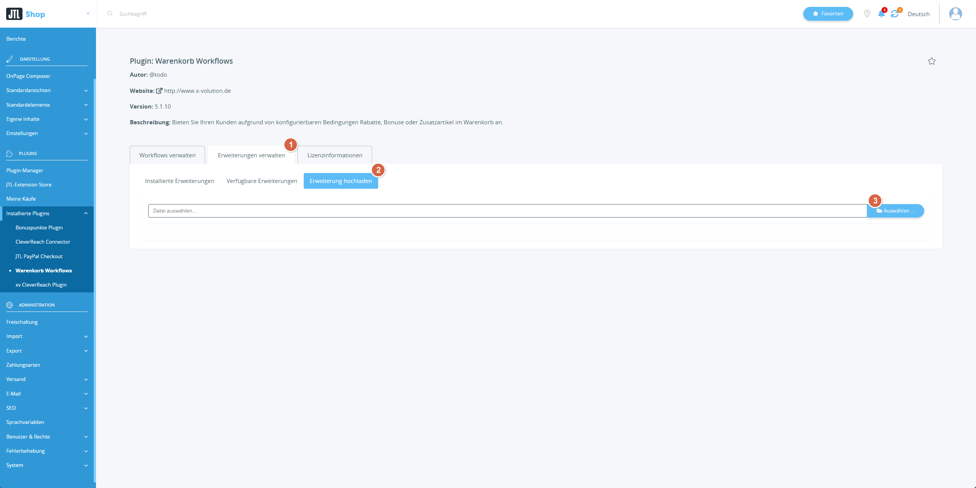The height and width of the screenshot is (488, 976).
Task: Open notifications bell icon
Action: 882,14
